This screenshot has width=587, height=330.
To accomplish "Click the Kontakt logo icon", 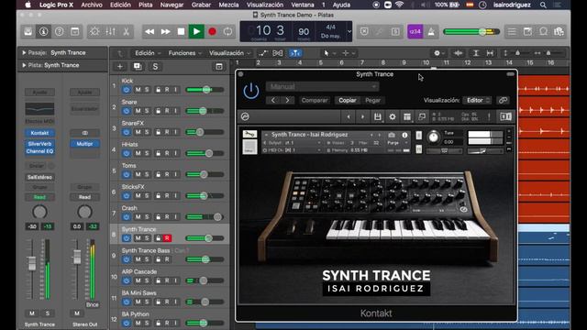I will (245, 116).
